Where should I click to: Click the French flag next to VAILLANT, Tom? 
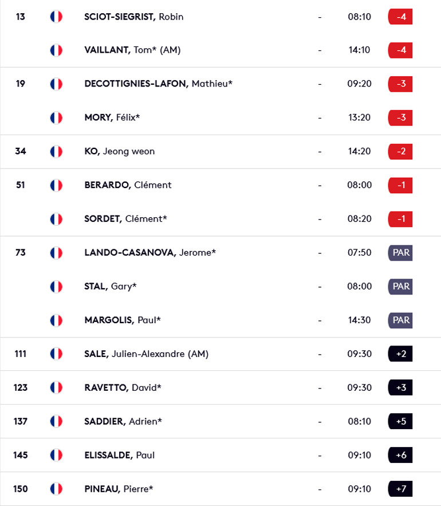coord(56,50)
